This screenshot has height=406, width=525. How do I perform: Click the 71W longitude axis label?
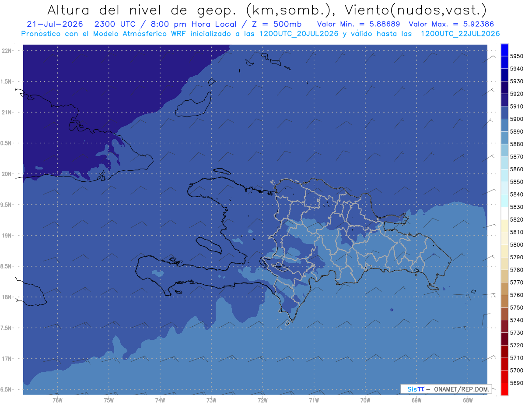point(314,400)
